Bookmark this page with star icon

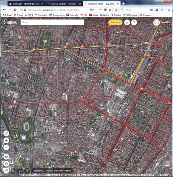tap(110, 10)
